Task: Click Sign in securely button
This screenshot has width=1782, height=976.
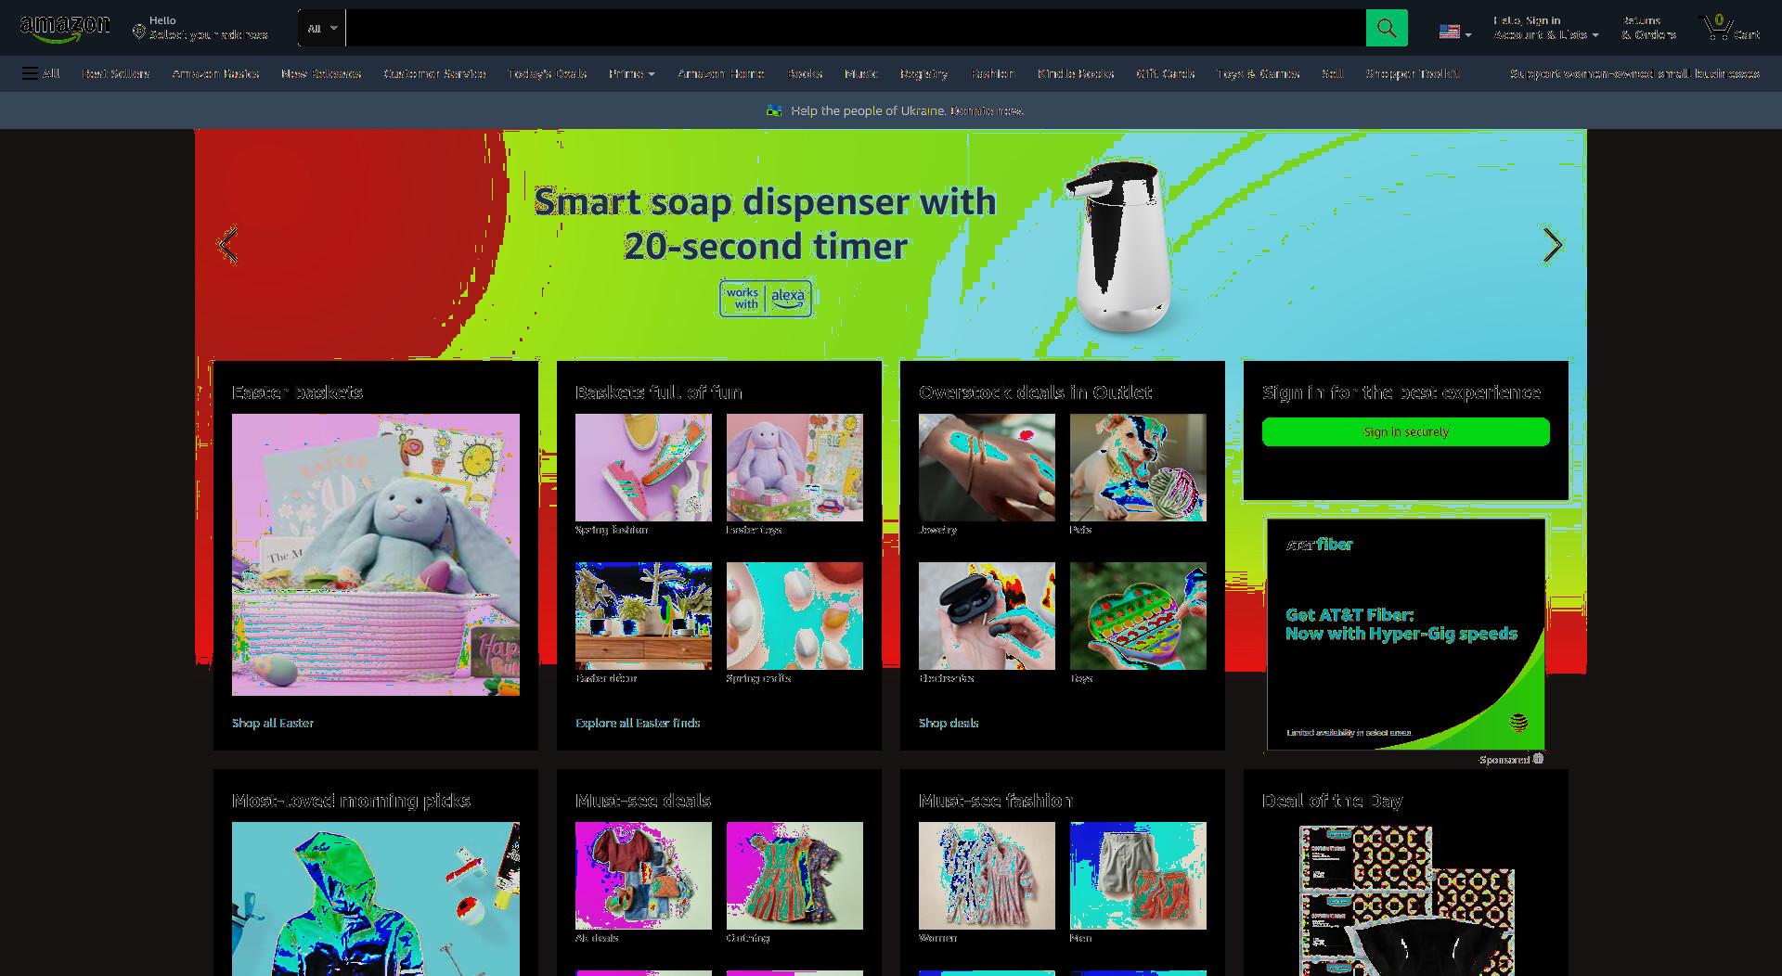Action: pyautogui.click(x=1405, y=431)
